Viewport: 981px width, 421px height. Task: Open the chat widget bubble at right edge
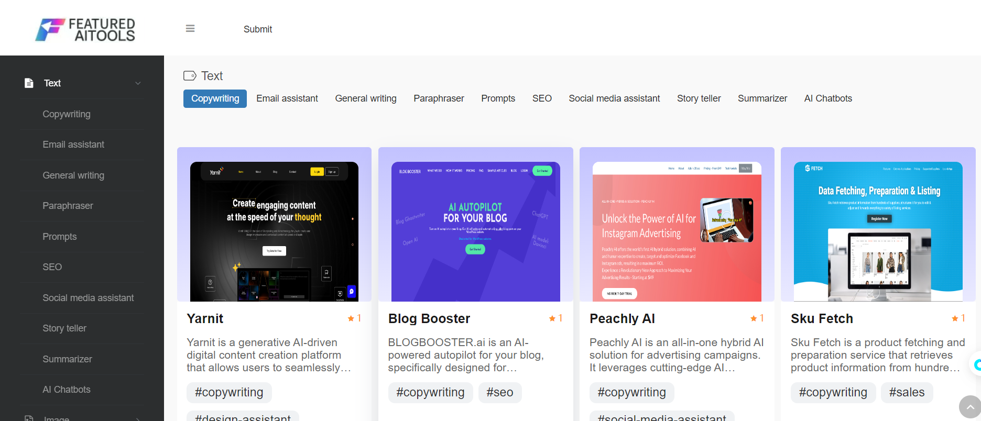click(976, 364)
